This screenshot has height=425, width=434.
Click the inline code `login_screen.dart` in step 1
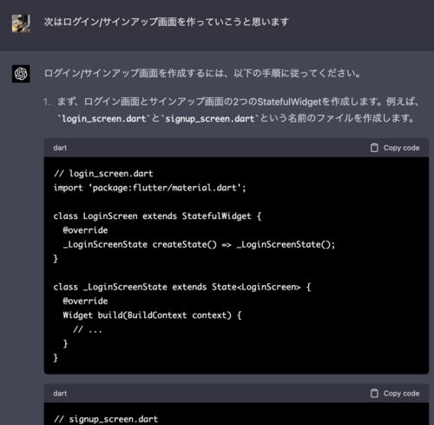point(104,119)
